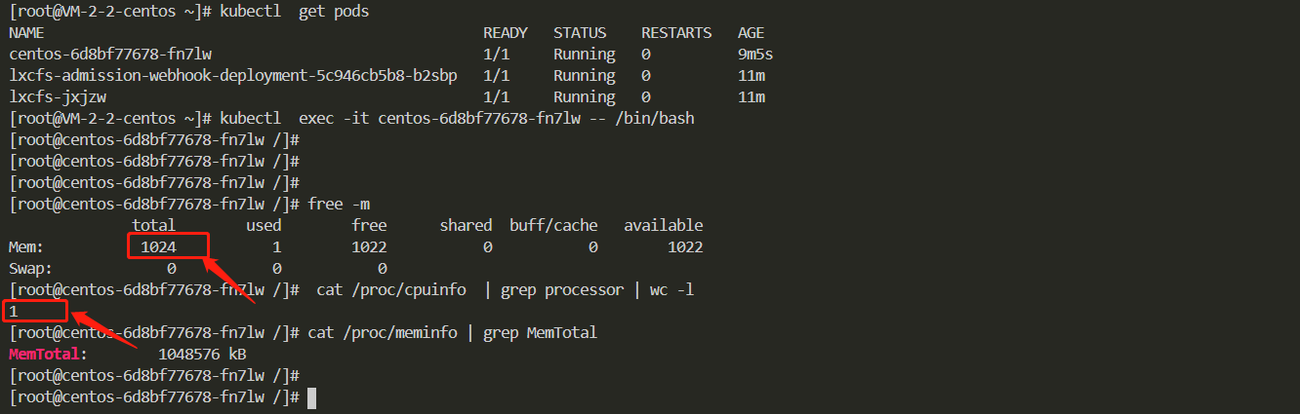Click the RESTARTS column header
This screenshot has width=1300, height=414.
676,33
